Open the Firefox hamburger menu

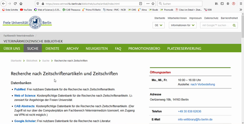[x=241, y=4]
